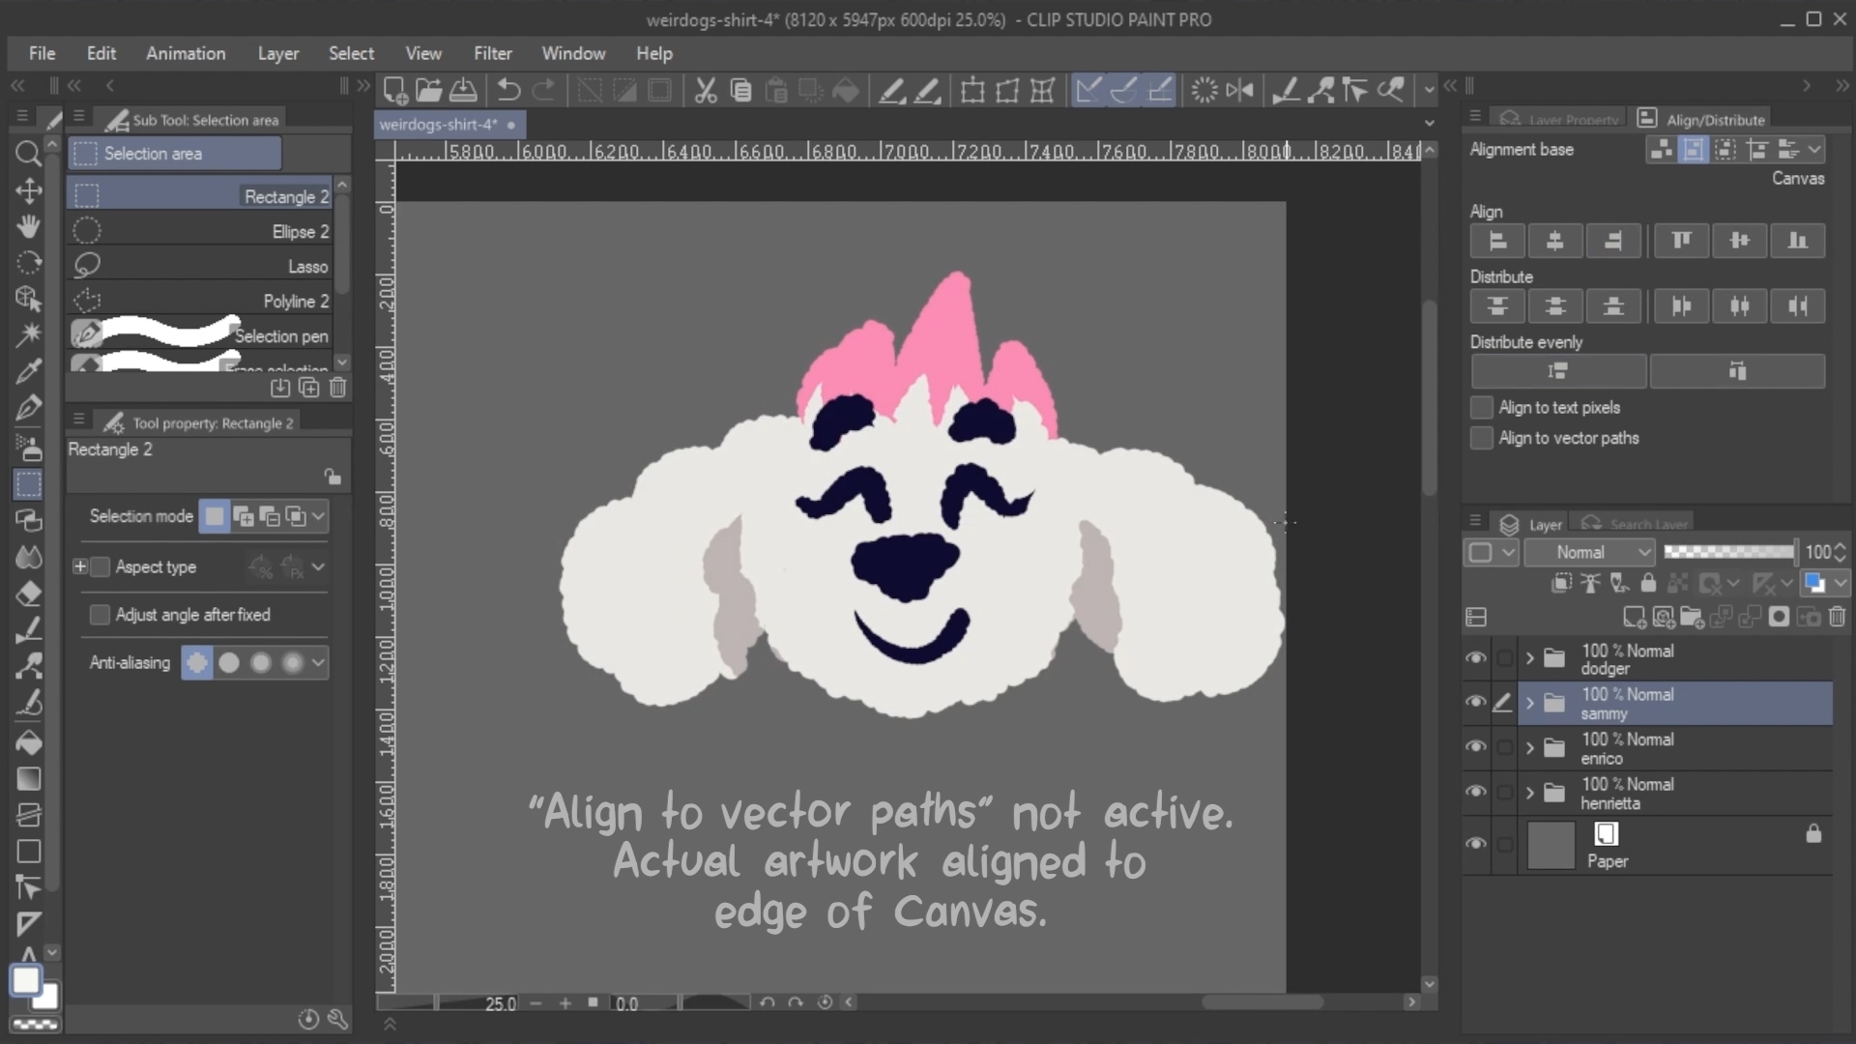
Task: Select the Hand tool
Action: point(28,226)
